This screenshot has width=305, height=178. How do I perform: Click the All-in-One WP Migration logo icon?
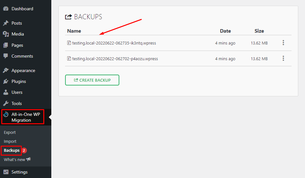tap(6, 114)
